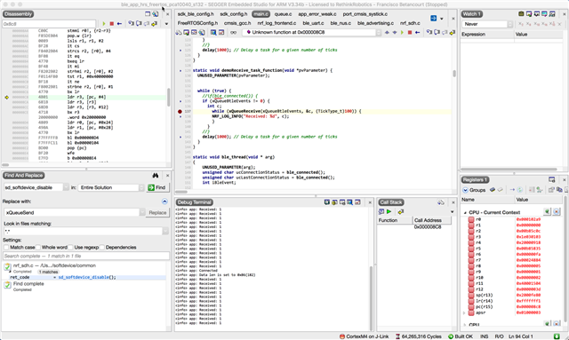Click green Go icon in editor toolbar
The width and height of the screenshot is (569, 340).
pyautogui.click(x=402, y=33)
